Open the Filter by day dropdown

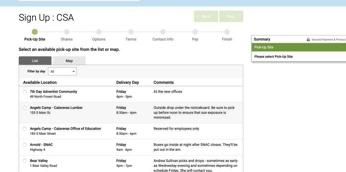(x=63, y=71)
